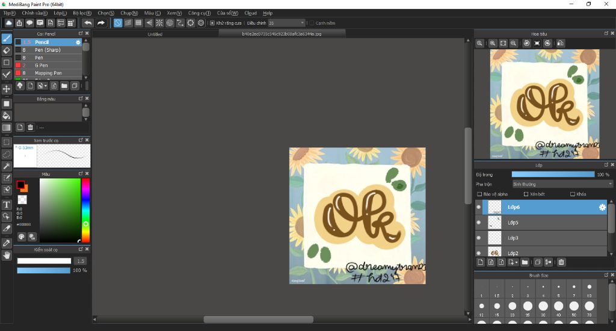Select the Magic Wand tool
The height and width of the screenshot is (331, 616).
point(6,166)
